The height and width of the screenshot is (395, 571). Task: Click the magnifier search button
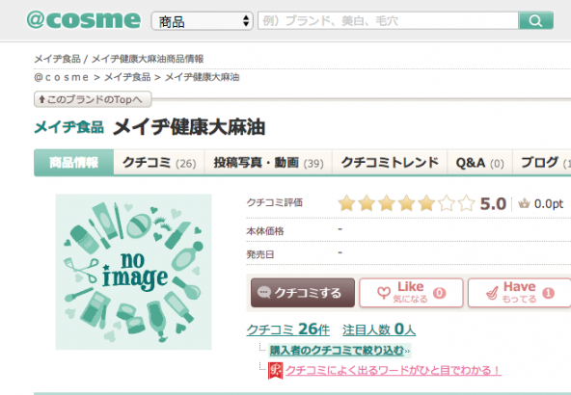click(x=535, y=21)
